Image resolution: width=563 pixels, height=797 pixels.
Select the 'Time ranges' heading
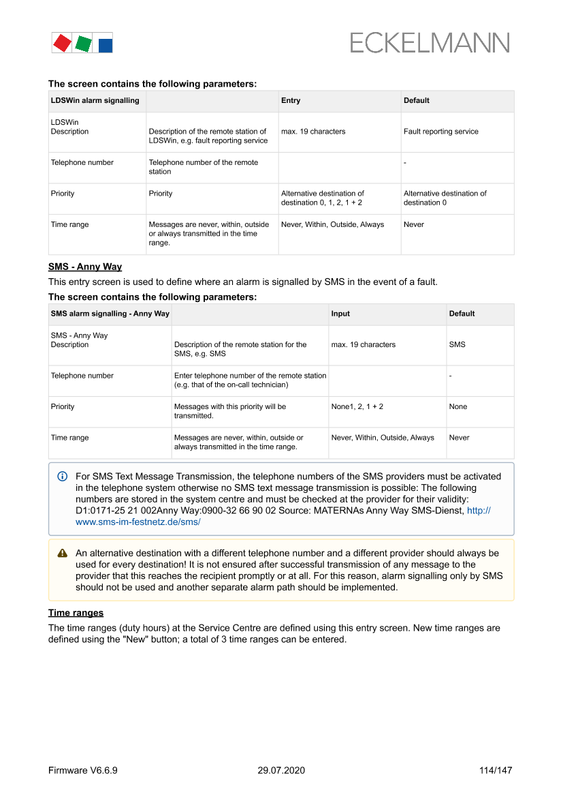click(76, 613)
